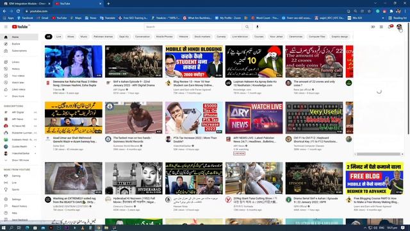Image resolution: width=410 pixels, height=231 pixels.
Task: Open the YouTube apps grid icon
Action: click(x=381, y=27)
